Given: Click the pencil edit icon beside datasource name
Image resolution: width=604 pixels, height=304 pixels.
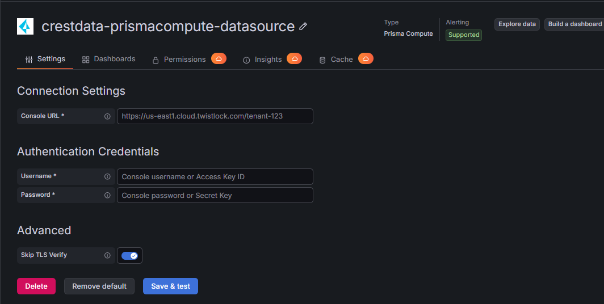Looking at the screenshot, I should 303,26.
